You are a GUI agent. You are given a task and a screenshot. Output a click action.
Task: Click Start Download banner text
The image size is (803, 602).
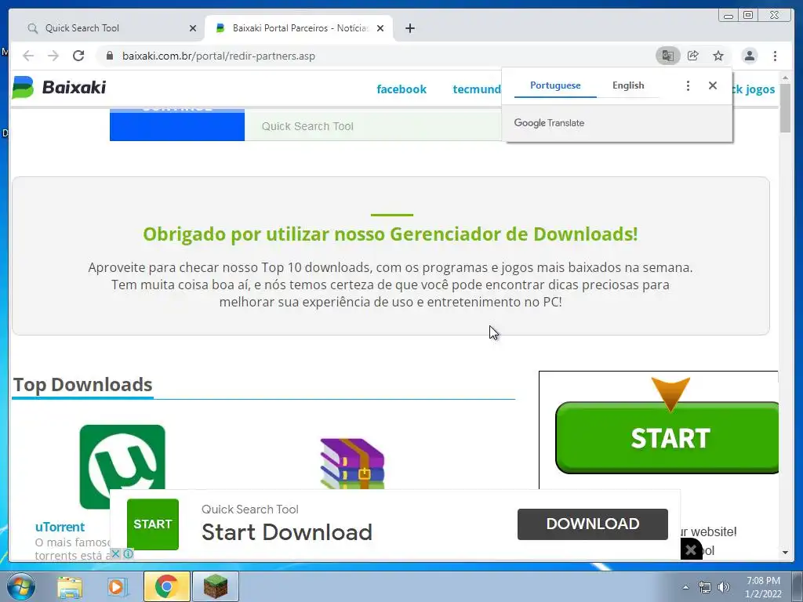(287, 532)
